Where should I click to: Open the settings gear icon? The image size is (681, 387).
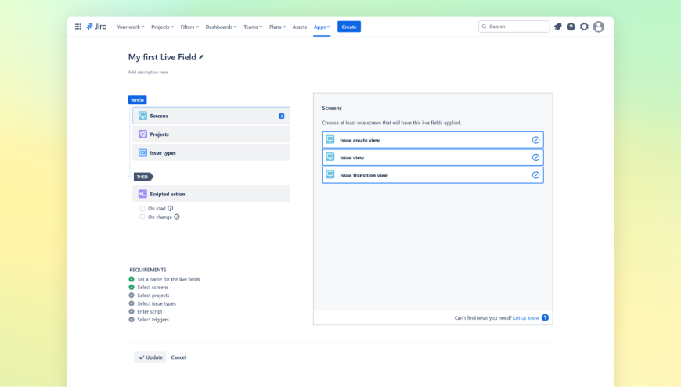pos(584,27)
